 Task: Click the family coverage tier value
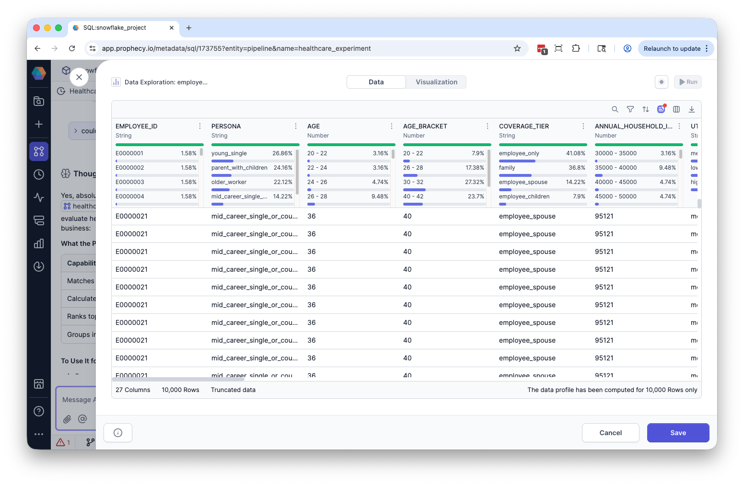507,168
